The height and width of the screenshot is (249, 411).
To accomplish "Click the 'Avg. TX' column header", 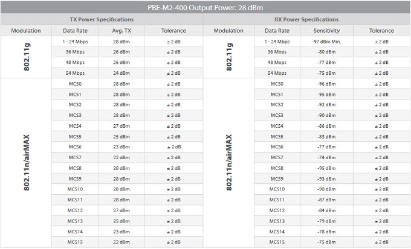I will pos(121,31).
